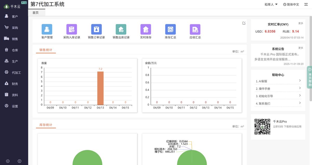Open the 销售订单记录 shortcut icon
The width and height of the screenshot is (312, 165).
(96, 29)
